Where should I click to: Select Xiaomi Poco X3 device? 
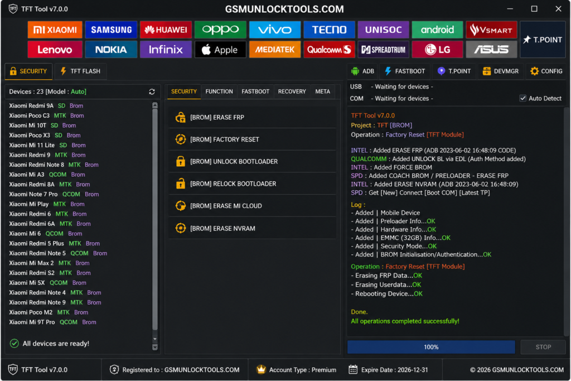pos(45,135)
